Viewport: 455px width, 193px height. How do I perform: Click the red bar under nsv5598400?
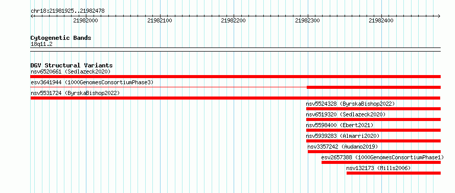click(373, 130)
